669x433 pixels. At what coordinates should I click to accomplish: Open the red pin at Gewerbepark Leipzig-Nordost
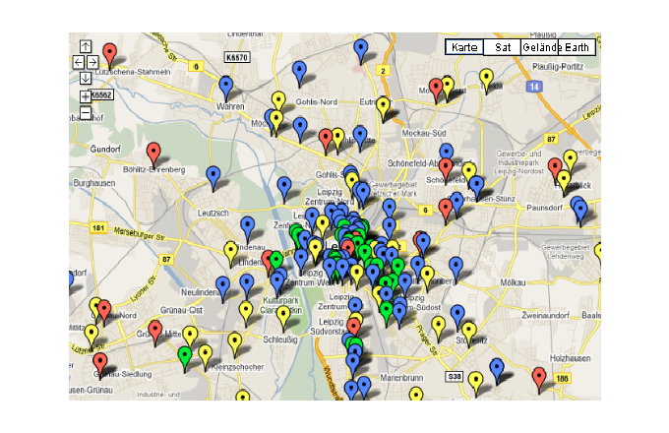pyautogui.click(x=555, y=167)
